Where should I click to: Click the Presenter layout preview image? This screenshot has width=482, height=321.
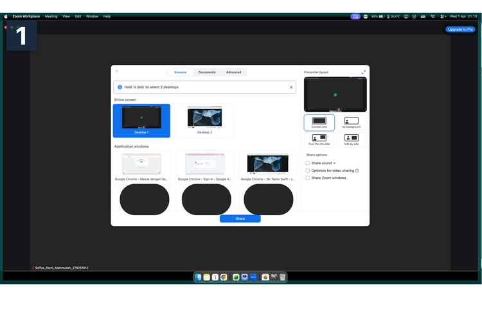click(335, 94)
